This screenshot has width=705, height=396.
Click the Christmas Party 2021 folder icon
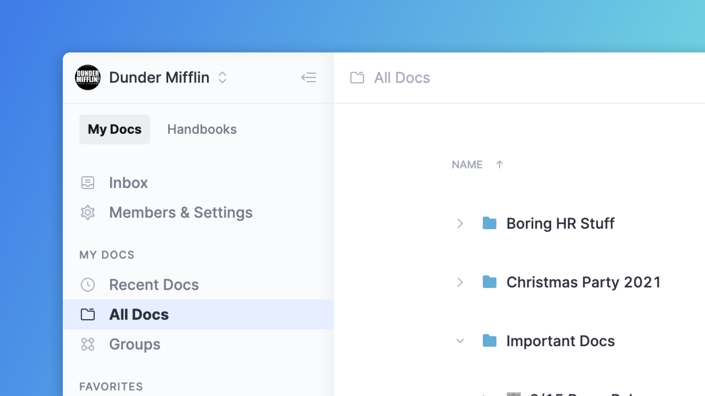(489, 282)
